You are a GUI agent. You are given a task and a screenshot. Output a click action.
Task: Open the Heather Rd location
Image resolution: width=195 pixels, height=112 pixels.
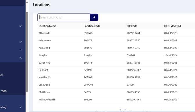tap(45, 77)
